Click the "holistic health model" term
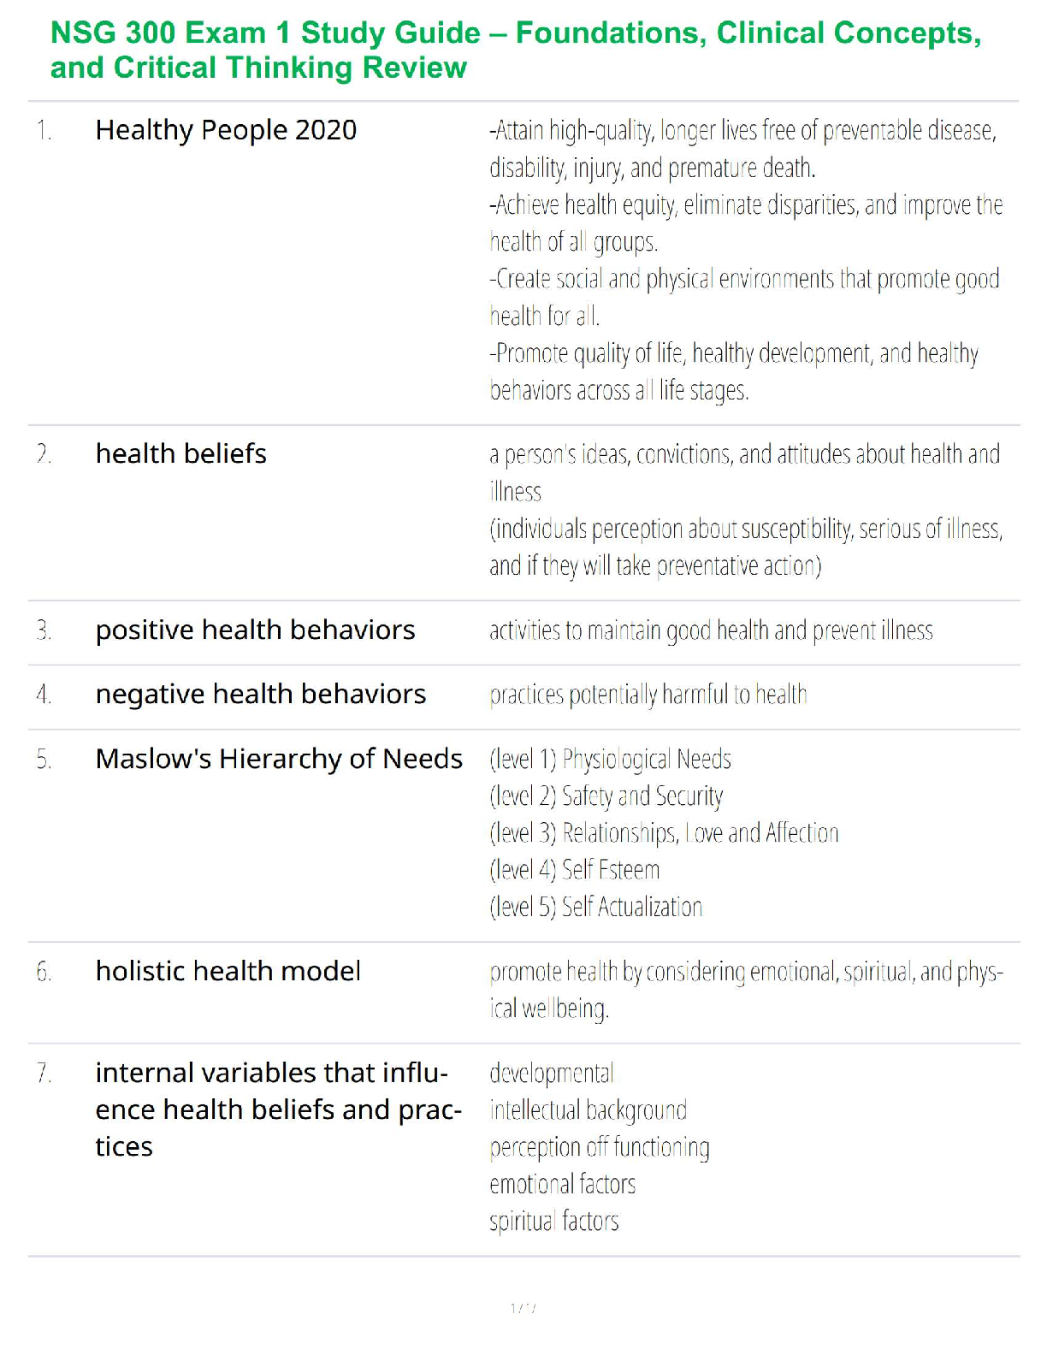Screen dimensions: 1047x1355 [x=228, y=972]
